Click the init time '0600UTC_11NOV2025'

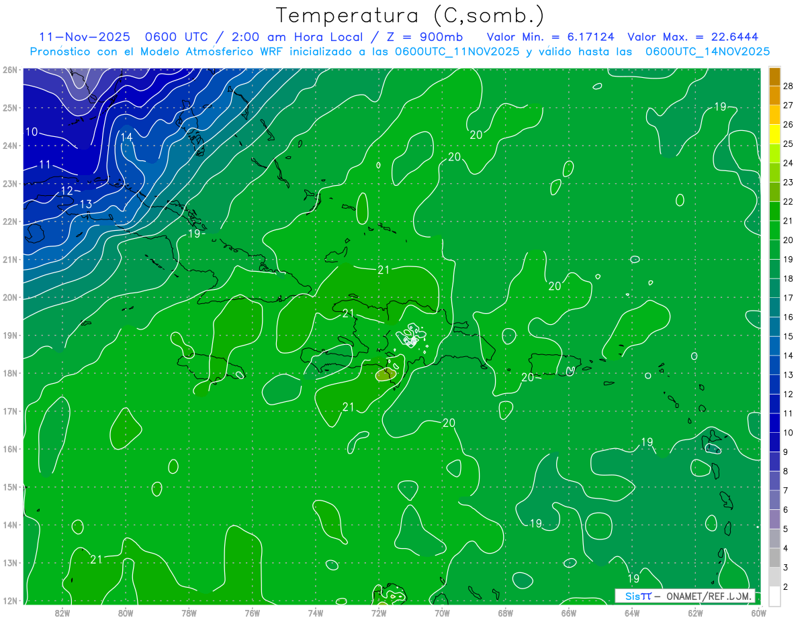pos(457,52)
